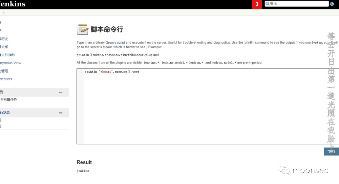The height and width of the screenshot is (184, 339).
Task: Open the 关系 sidebar link
Action: (4, 47)
